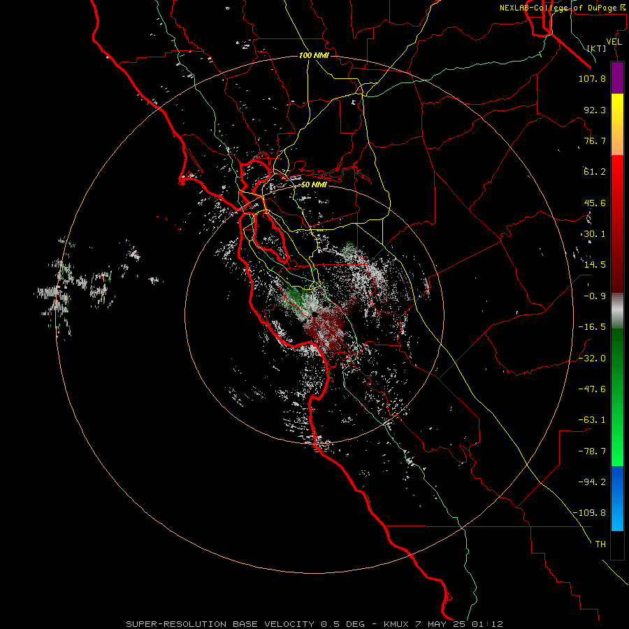Click the 45.6 scale value
This screenshot has width=629, height=629.
coord(595,203)
